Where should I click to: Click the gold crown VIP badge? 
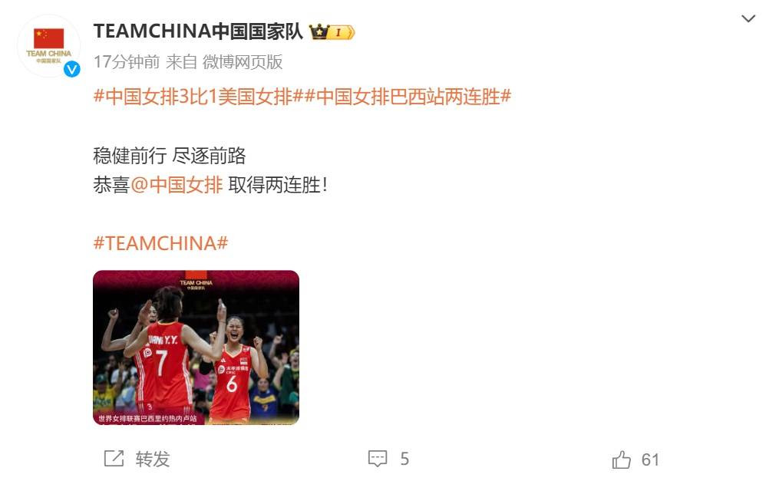pyautogui.click(x=332, y=32)
